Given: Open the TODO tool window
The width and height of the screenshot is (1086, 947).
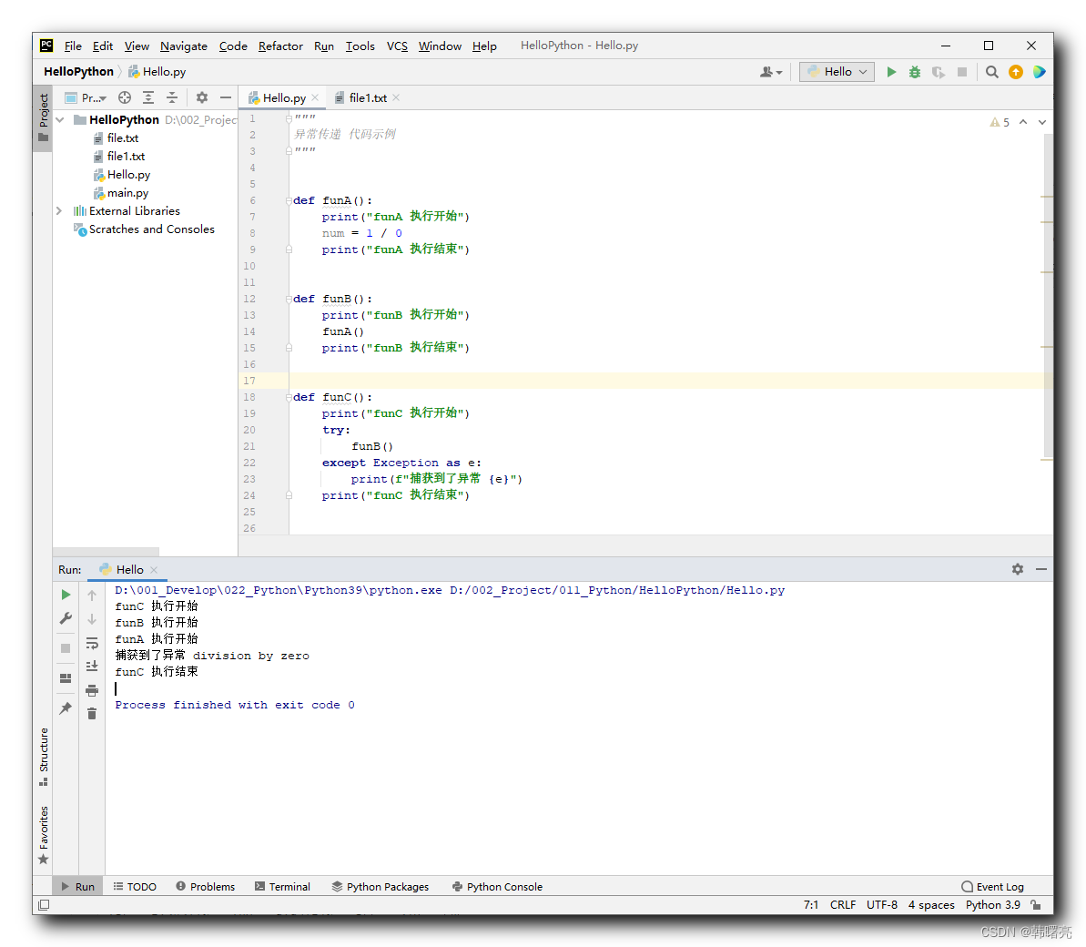Looking at the screenshot, I should pos(135,887).
